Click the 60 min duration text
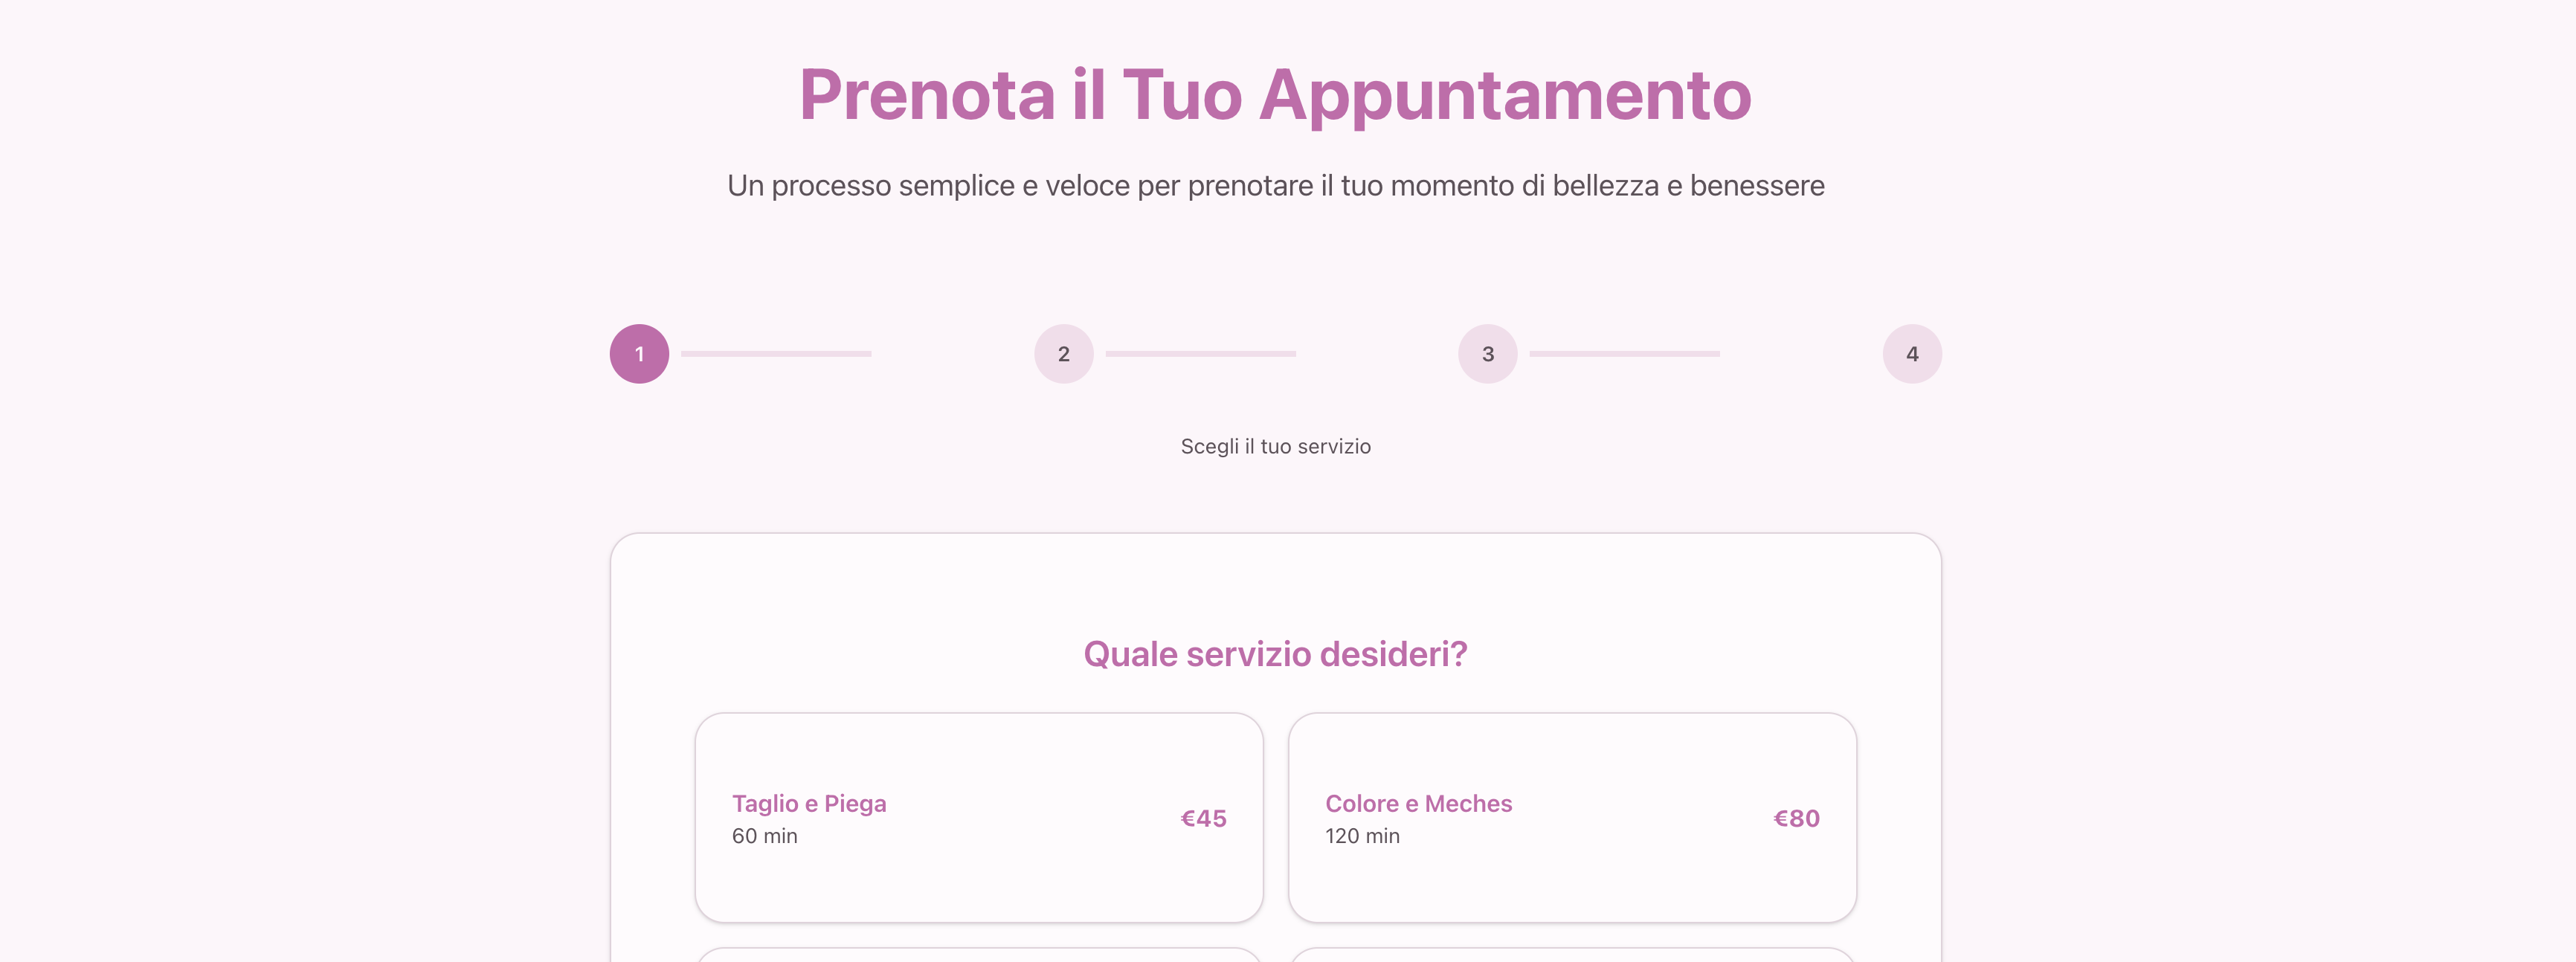The image size is (2576, 962). (x=765, y=836)
